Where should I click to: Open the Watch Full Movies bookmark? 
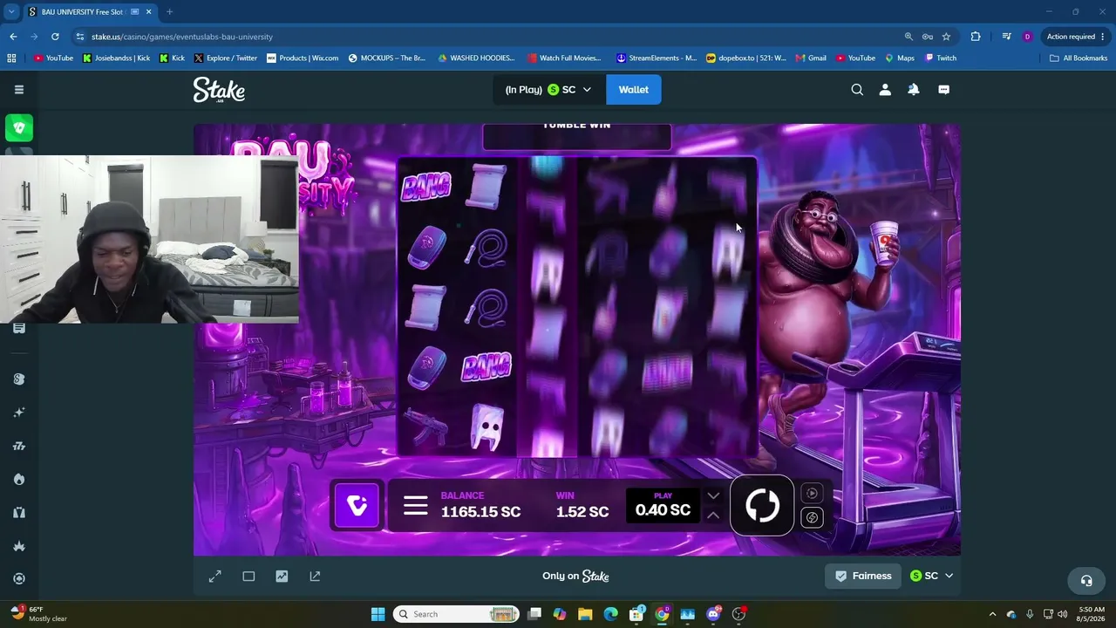point(565,58)
